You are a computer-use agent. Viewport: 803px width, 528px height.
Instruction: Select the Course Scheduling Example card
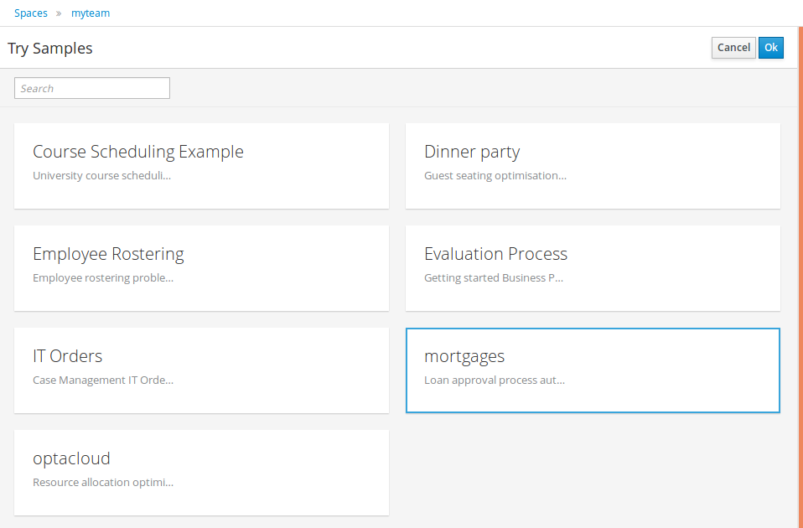(x=201, y=166)
